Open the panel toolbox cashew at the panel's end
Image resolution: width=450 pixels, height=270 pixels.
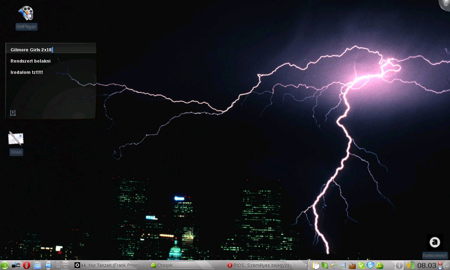click(447, 265)
